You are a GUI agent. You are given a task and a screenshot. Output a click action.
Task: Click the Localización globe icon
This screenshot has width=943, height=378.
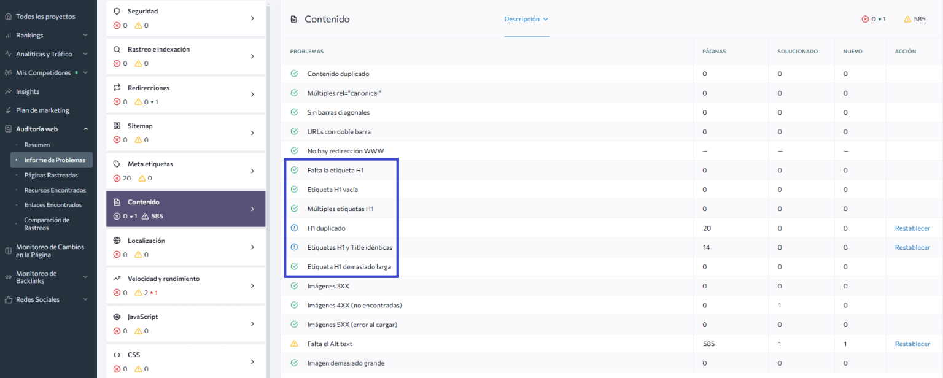[x=117, y=240]
